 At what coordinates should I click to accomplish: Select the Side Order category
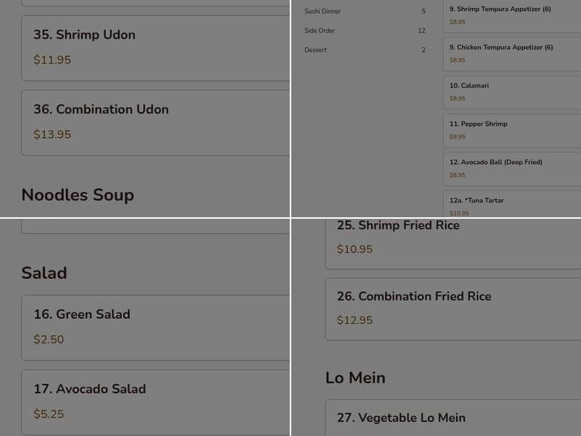coord(320,31)
